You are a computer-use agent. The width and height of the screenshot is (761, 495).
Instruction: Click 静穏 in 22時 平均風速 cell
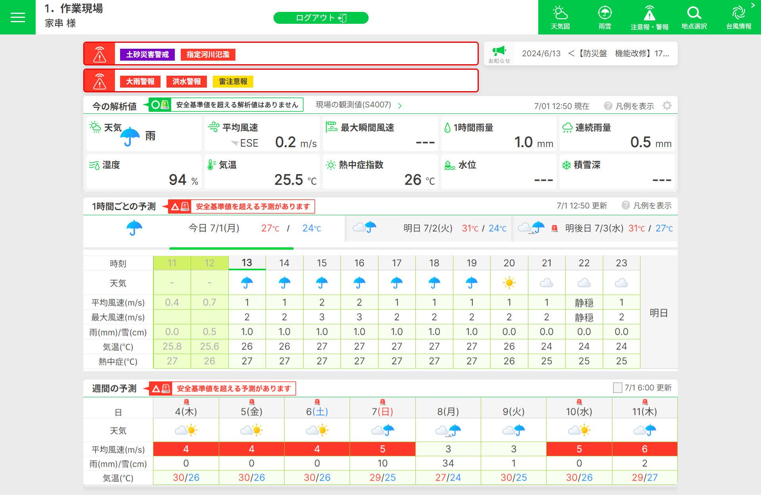584,303
